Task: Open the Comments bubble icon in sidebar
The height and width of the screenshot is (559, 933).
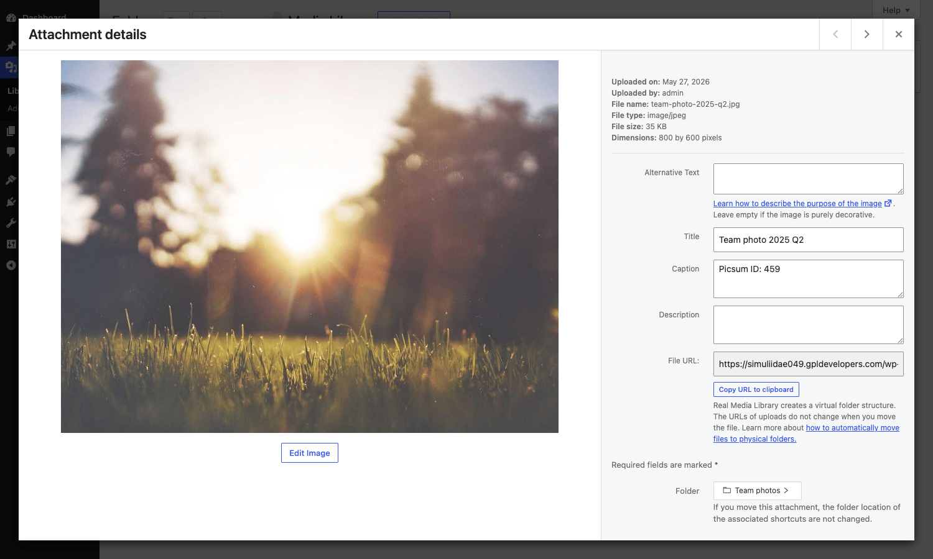Action: (x=11, y=152)
